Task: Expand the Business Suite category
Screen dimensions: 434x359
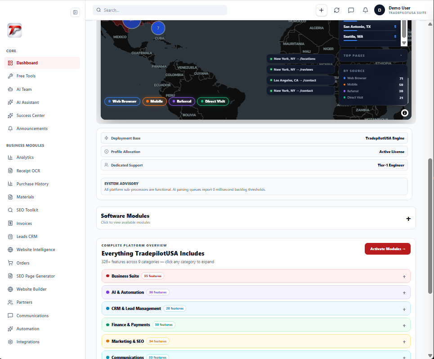Action: click(x=256, y=276)
